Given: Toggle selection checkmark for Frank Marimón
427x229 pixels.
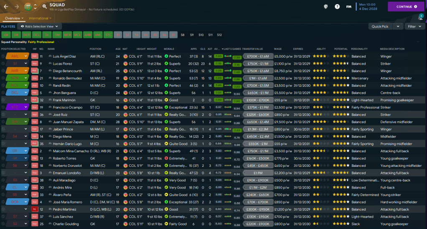Looking at the screenshot, I should coord(3,100).
